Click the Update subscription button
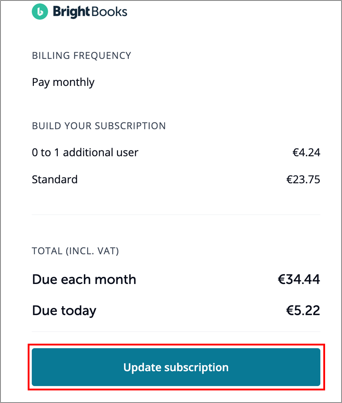Image resolution: width=342 pixels, height=403 pixels. pos(176,367)
